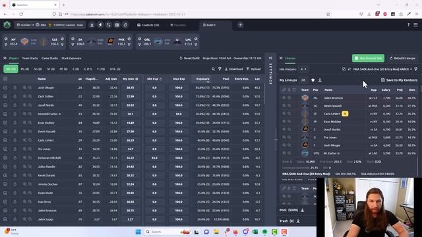Click the lineup filter funnel icon
This screenshot has width=422, height=237.
(416, 69)
